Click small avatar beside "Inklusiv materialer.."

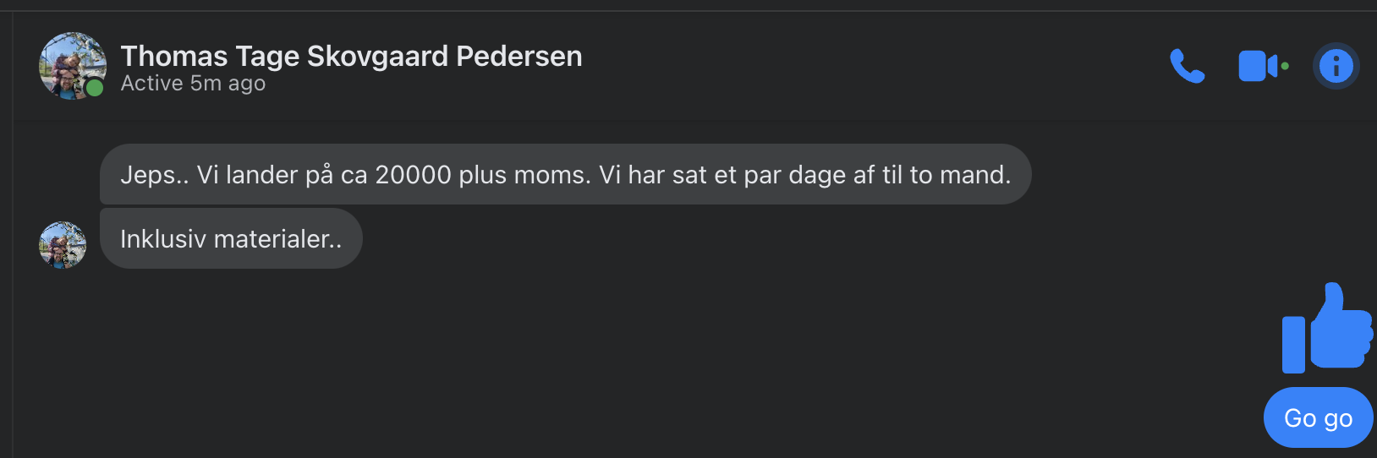click(63, 245)
